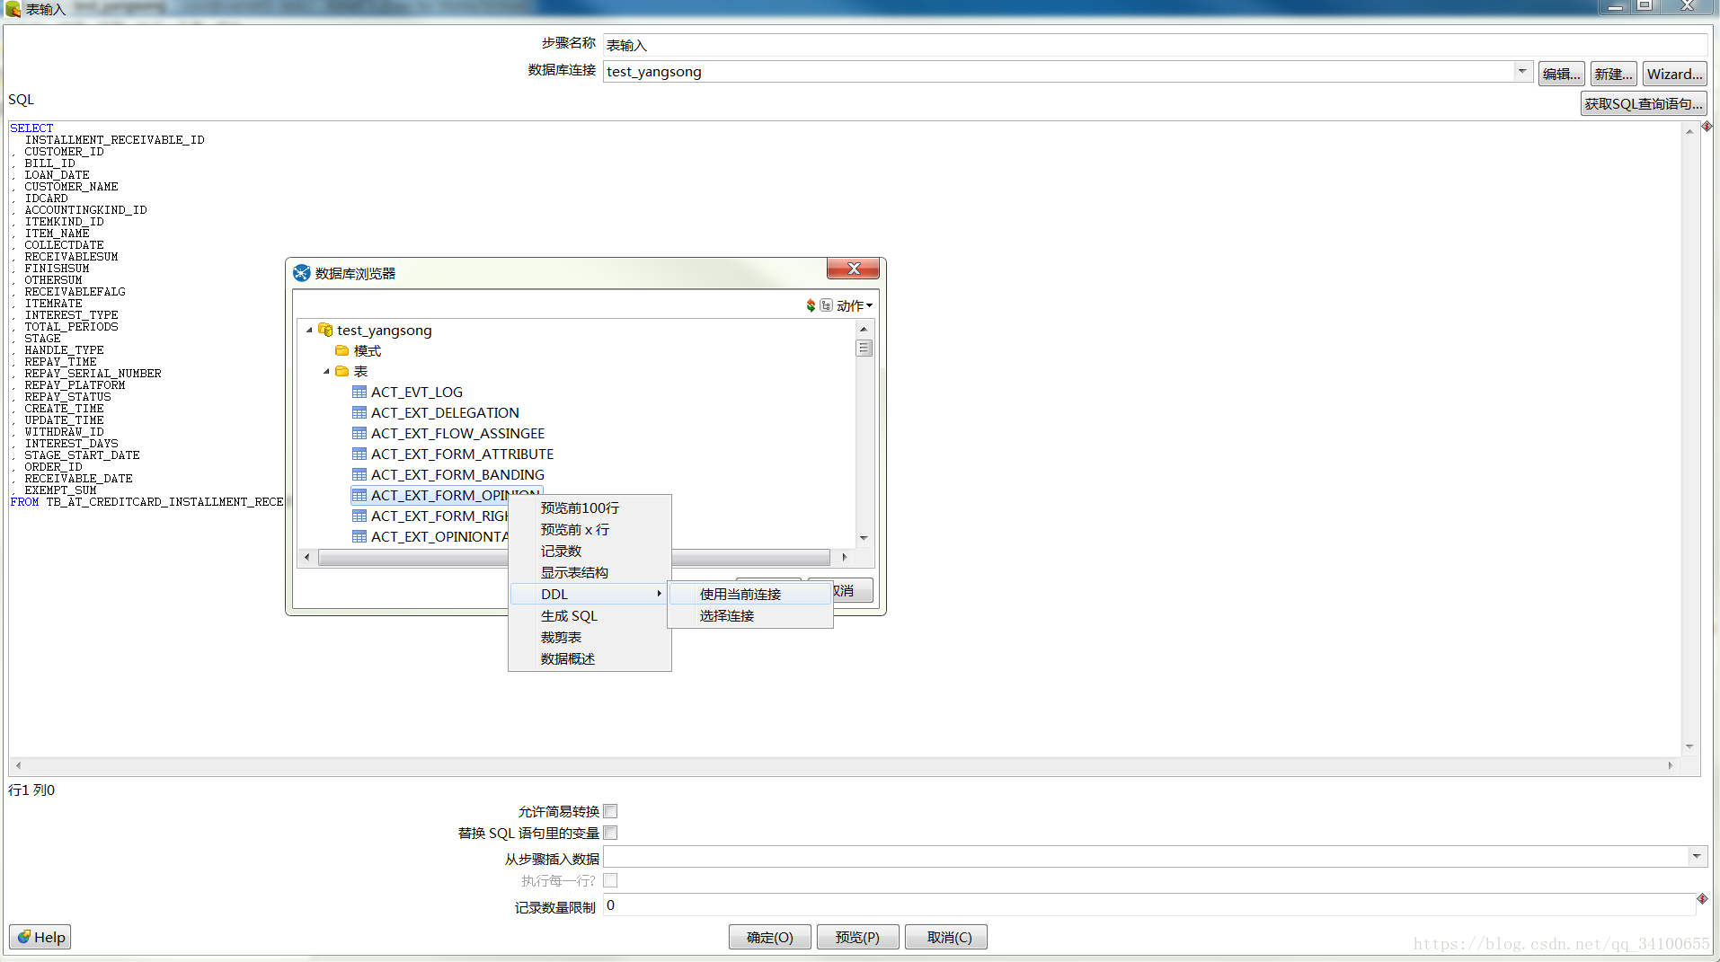The image size is (1720, 962).
Task: Click the 预览(P) button
Action: point(857,937)
